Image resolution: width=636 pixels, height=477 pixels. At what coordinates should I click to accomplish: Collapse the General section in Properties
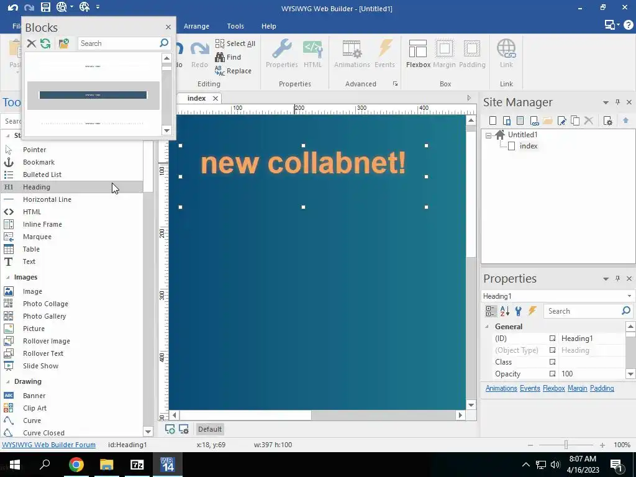[x=487, y=327]
